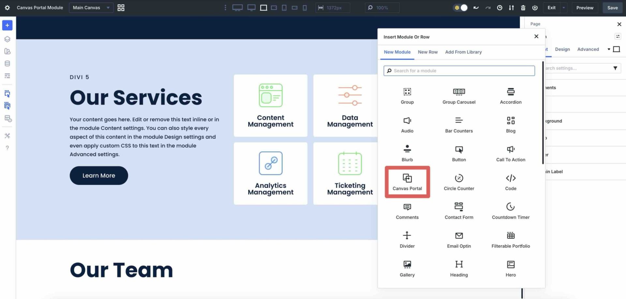Image resolution: width=626 pixels, height=299 pixels.
Task: Open the Add From Library tab
Action: click(x=463, y=52)
